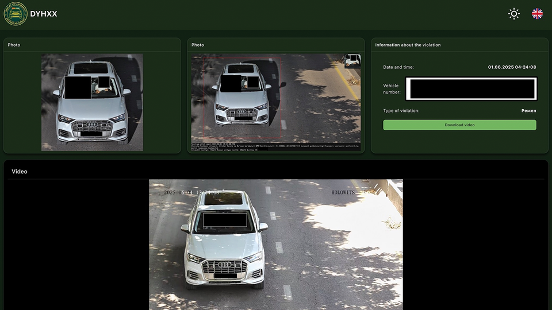552x310 pixels.
Task: Click the 'Vehicle number:' label
Action: coord(391,89)
